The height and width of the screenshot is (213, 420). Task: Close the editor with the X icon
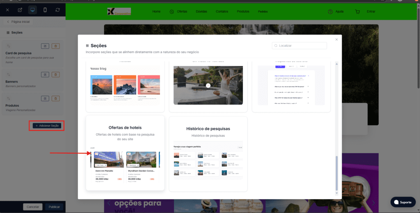coord(7,10)
